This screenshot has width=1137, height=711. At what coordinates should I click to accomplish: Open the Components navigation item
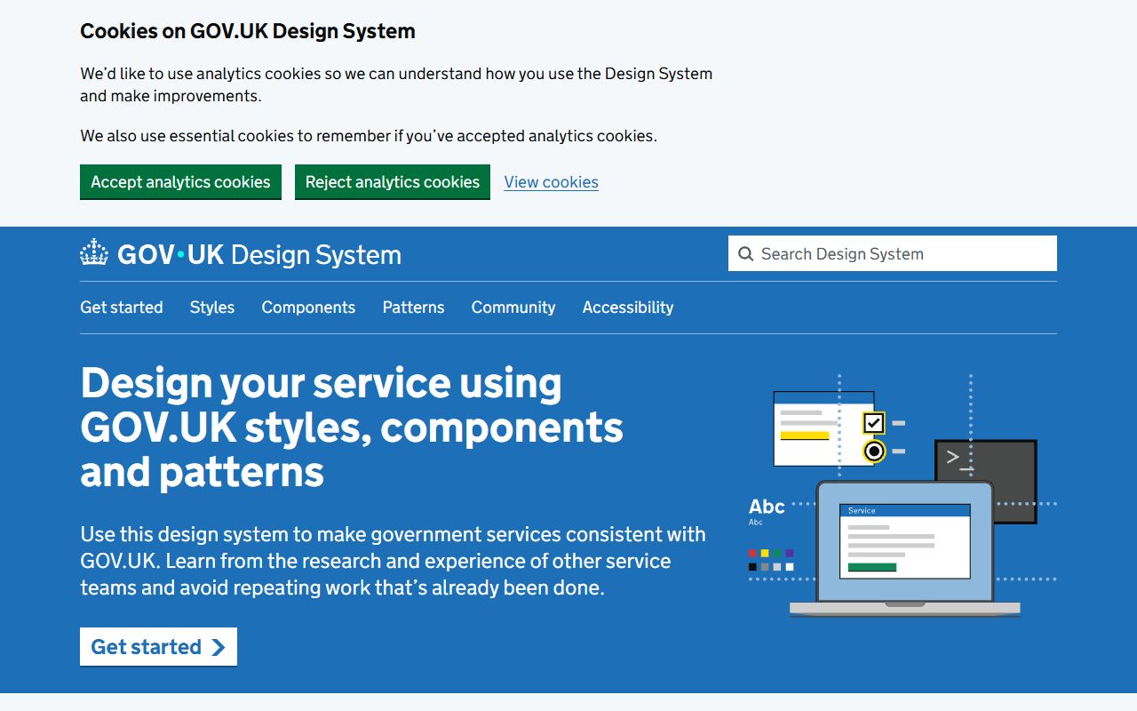click(308, 308)
